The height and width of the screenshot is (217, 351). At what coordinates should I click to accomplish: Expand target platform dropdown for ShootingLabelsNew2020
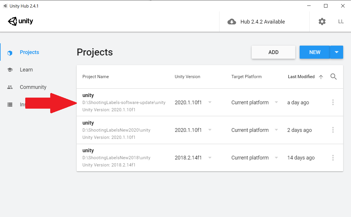[276, 130]
